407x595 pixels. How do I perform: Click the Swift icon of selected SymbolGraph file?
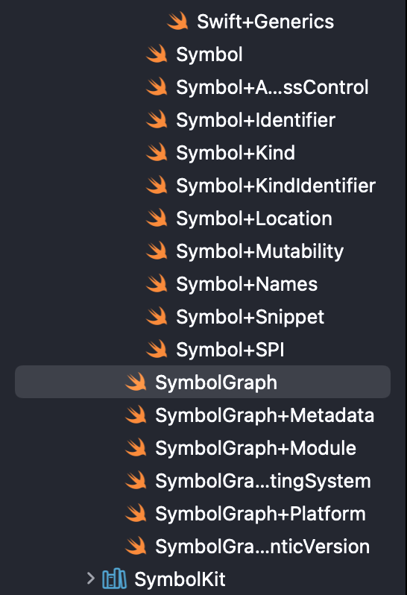pos(136,382)
